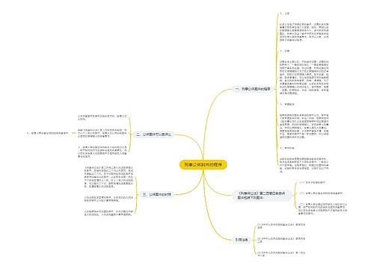Viewport: 374px width, 269px height.
Task: Open reference [3]《中华人民共和国刑事诉讼法》第一百五十六条
Action: [x=281, y=254]
